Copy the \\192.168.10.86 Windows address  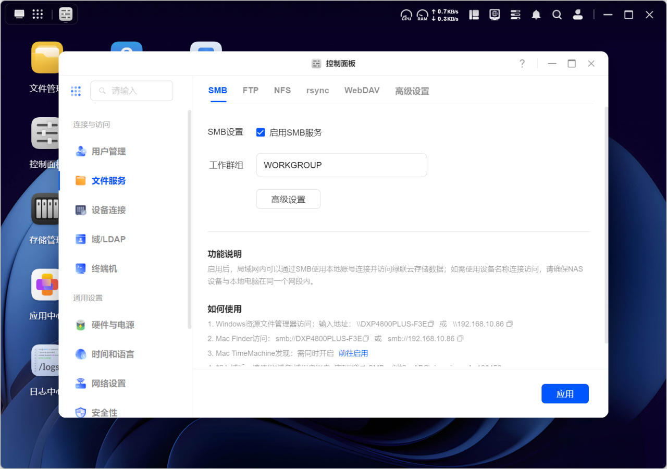tap(510, 324)
